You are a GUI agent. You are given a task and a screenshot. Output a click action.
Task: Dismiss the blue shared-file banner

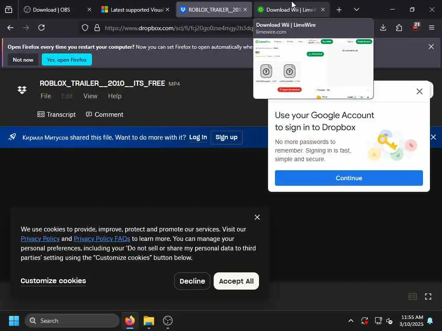(x=433, y=137)
